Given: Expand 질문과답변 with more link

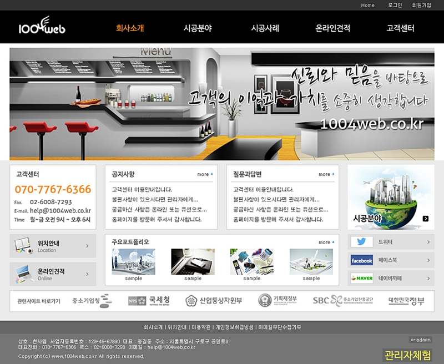Looking at the screenshot, I should click(x=326, y=174).
